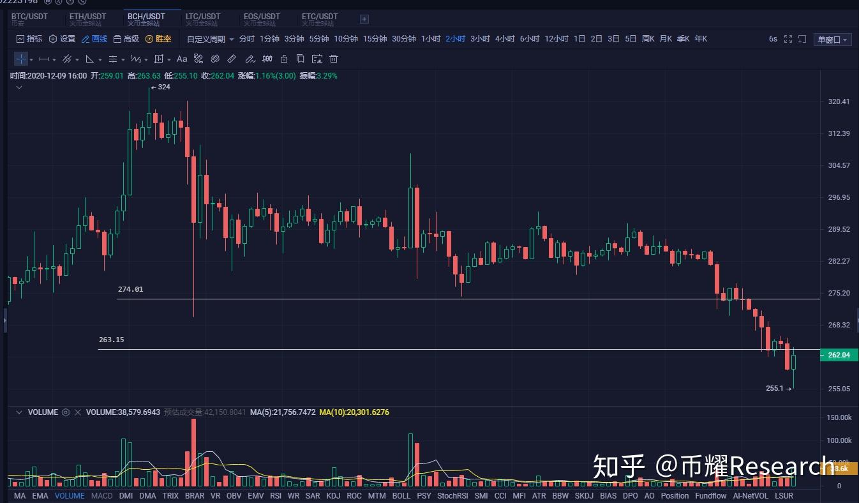Viewport: 859px width, 503px height.
Task: Expand the crosshair tool dropdown arrow
Action: pos(31,59)
